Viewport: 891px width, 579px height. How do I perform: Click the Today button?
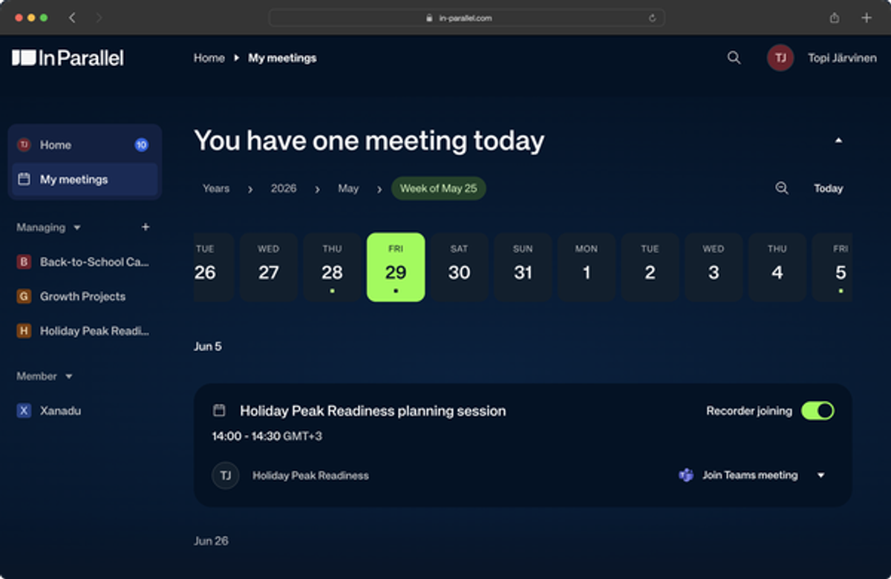[829, 189]
